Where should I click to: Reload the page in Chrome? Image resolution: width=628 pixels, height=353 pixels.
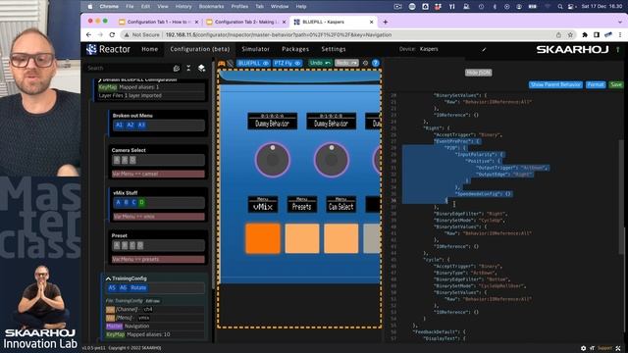[112, 35]
